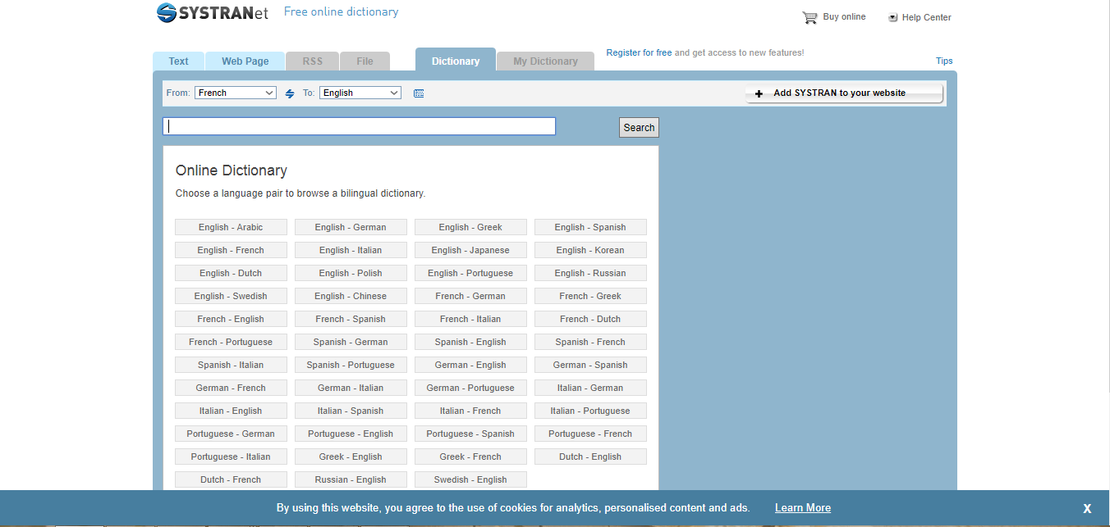1110x527 pixels.
Task: Follow the Register for free link
Action: (639, 52)
